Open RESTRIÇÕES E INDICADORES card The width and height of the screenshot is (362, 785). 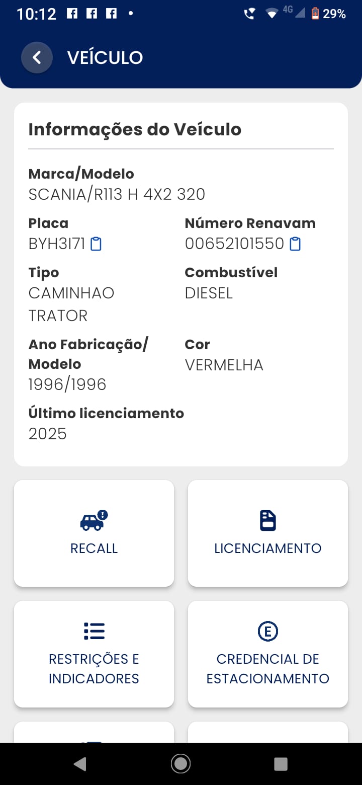[94, 654]
